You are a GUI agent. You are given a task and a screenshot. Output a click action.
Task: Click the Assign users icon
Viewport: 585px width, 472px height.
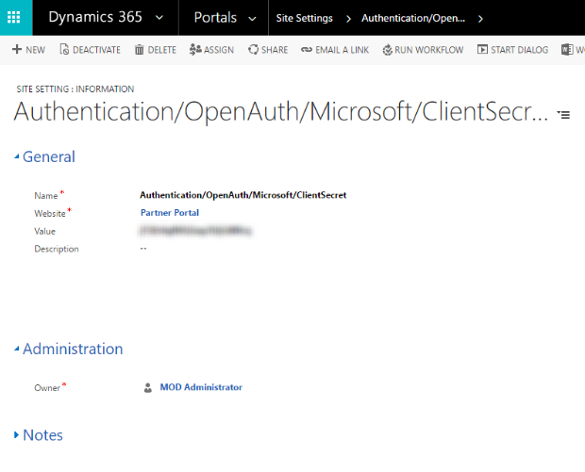pos(195,50)
